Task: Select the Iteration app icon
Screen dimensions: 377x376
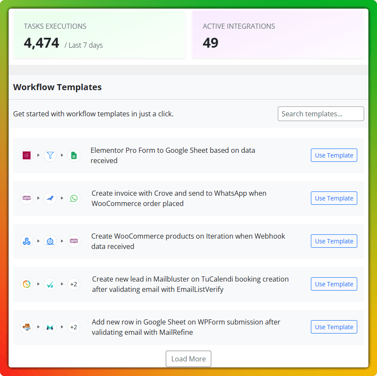Action: [x=50, y=241]
